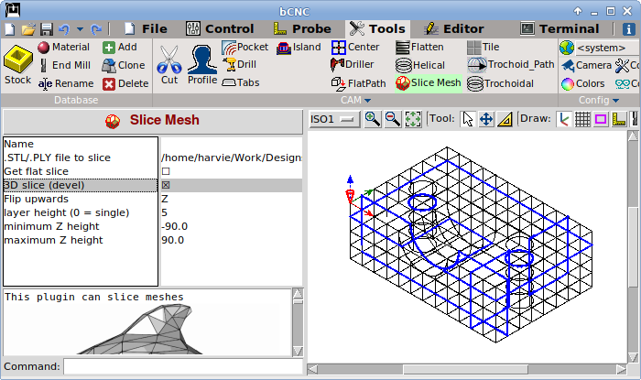Click the zoom out magnifier icon
This screenshot has height=380, width=641.
click(x=393, y=119)
